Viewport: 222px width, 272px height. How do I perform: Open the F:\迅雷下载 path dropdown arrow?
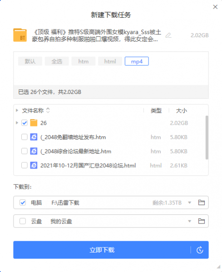190,203
